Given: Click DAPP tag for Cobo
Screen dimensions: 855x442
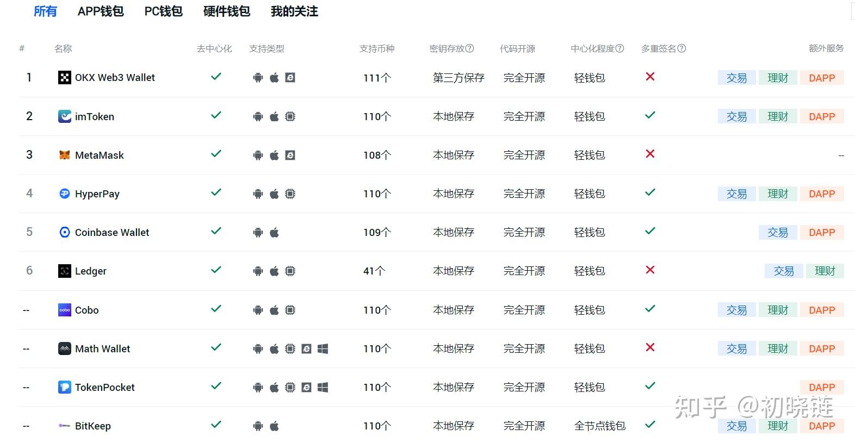Looking at the screenshot, I should tap(822, 310).
